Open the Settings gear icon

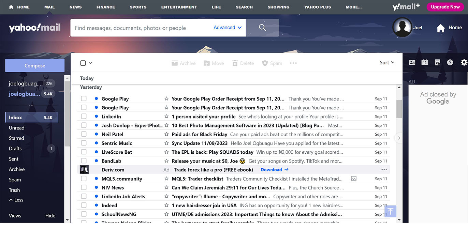tap(464, 62)
